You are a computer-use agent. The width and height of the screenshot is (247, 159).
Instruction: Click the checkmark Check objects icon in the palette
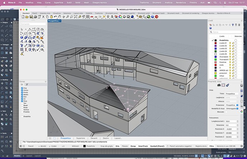pos(38,50)
